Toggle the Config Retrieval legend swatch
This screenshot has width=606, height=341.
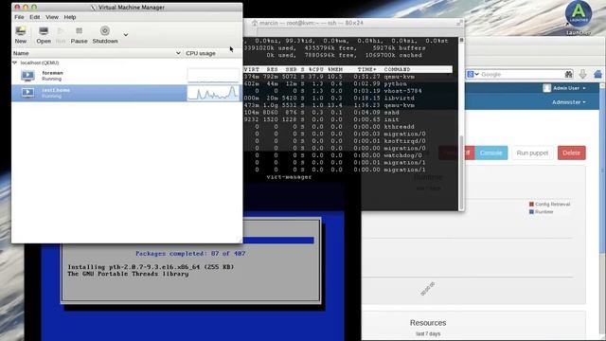531,205
